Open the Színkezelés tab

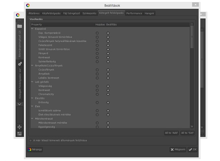coord(89,14)
